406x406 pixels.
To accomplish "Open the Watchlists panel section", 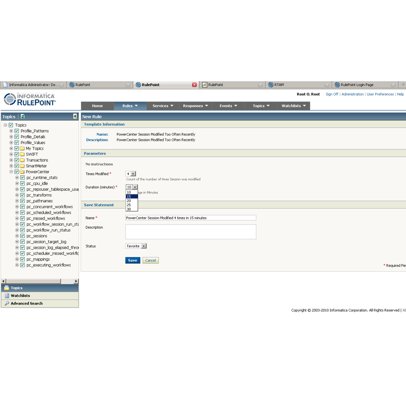I will (x=40, y=296).
